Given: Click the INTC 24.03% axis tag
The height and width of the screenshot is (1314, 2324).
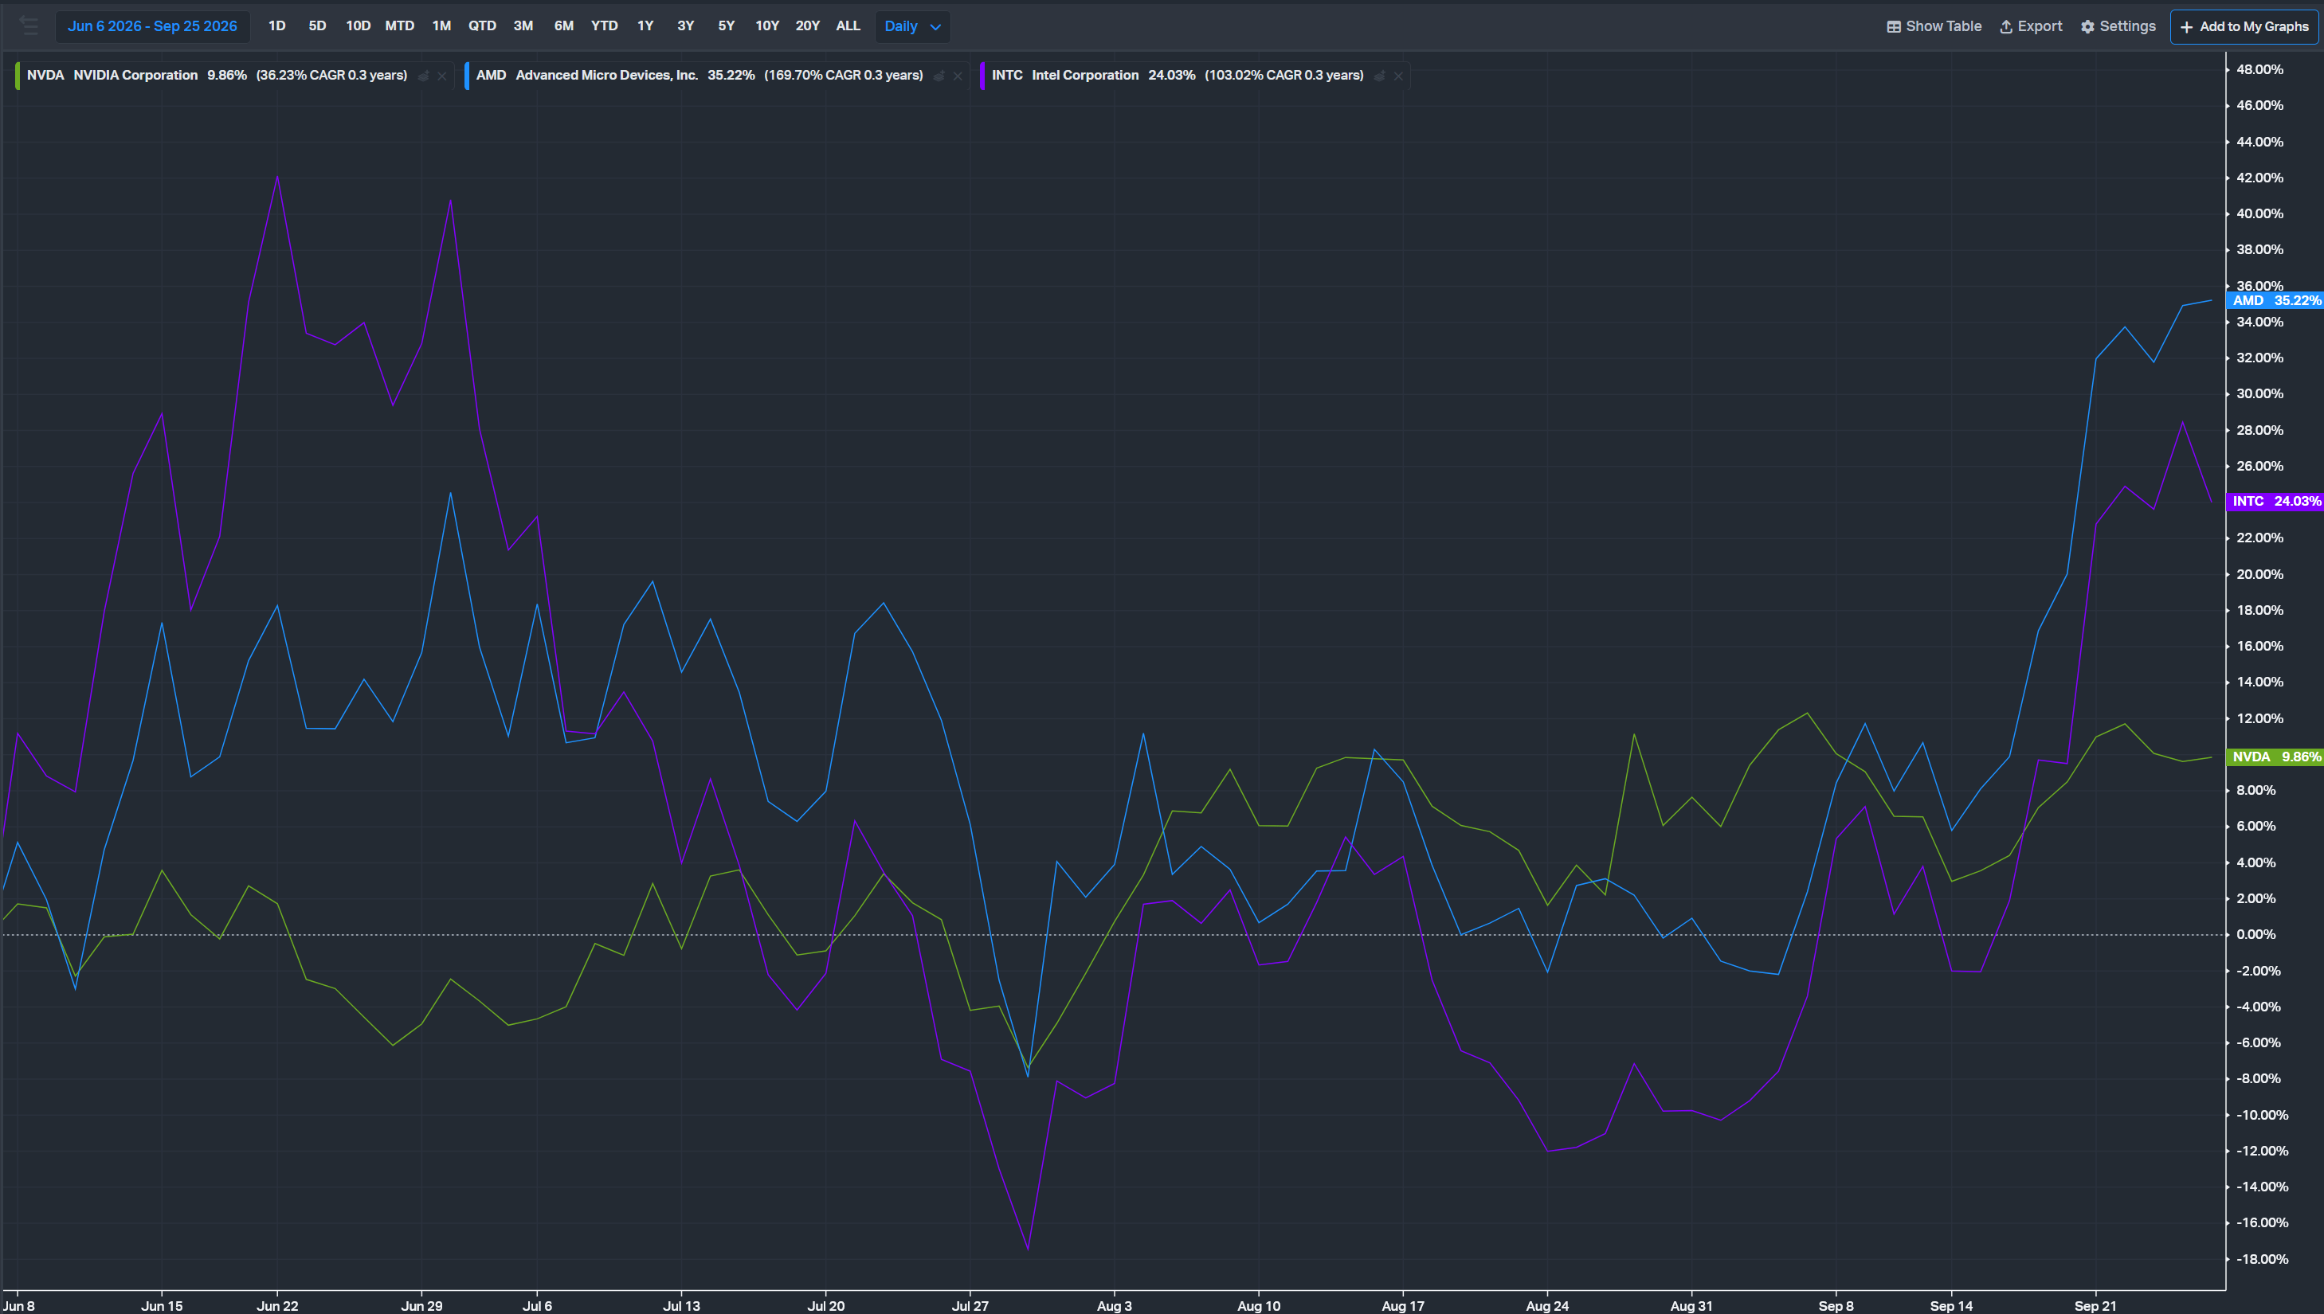Looking at the screenshot, I should [x=2275, y=501].
